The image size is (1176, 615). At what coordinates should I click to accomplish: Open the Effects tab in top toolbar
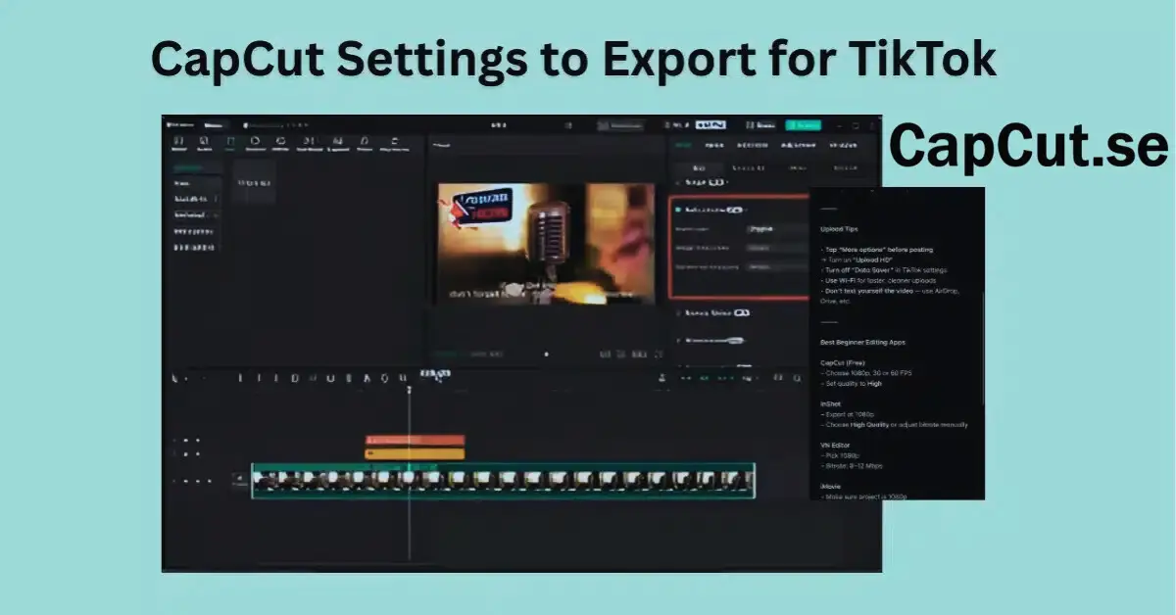[x=281, y=144]
